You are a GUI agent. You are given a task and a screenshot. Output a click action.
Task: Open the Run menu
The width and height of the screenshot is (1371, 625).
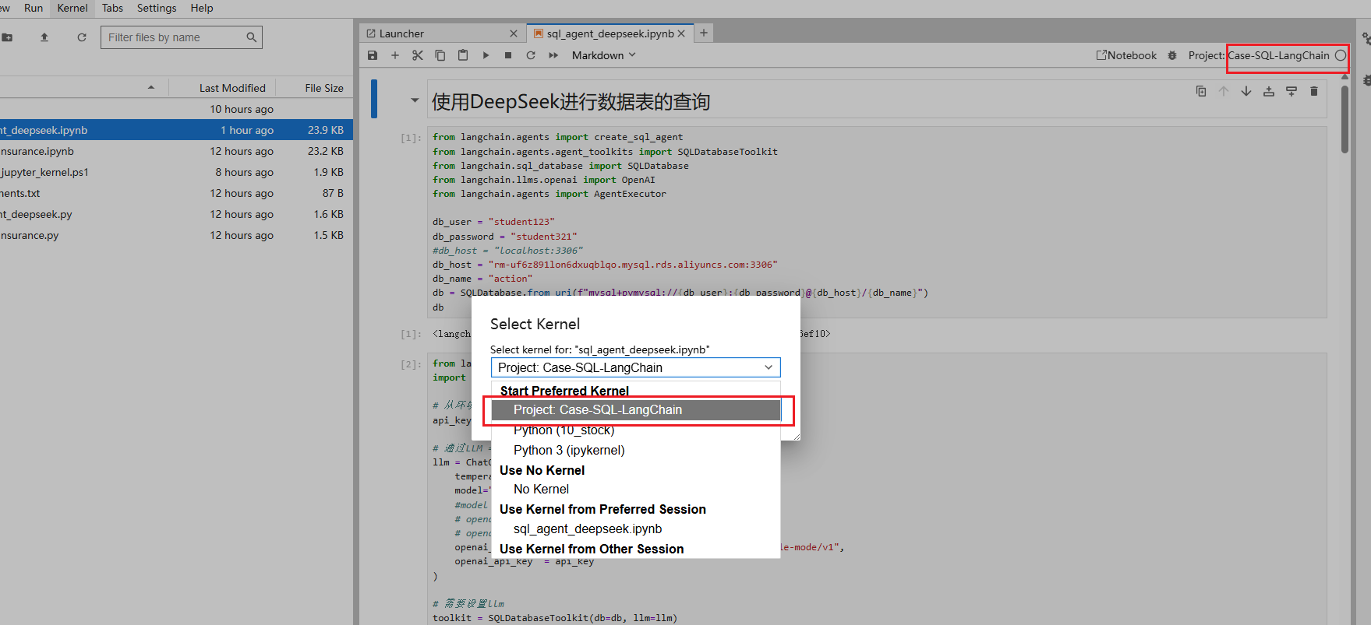pos(34,8)
